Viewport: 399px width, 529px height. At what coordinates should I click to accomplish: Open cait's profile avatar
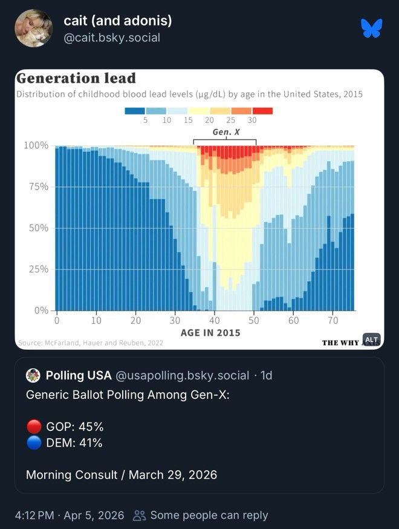(33, 28)
